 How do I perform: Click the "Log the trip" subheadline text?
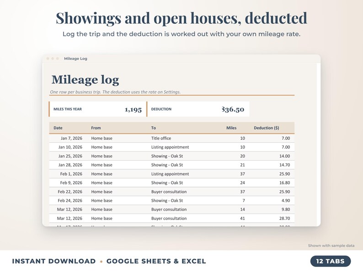point(181,34)
